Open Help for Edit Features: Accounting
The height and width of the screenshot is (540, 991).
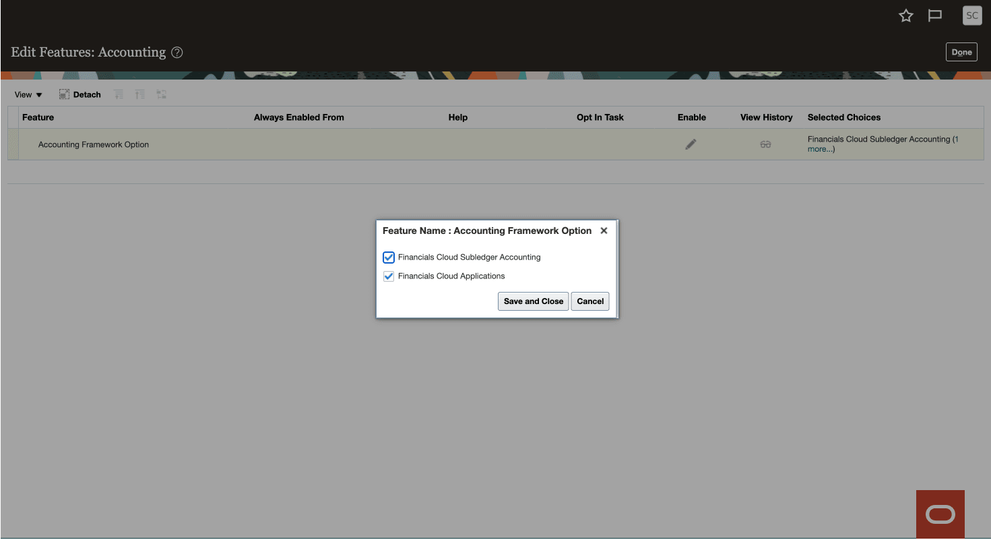177,52
